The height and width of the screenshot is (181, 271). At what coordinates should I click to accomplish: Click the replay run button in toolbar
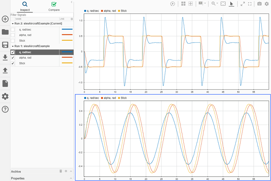(x=172, y=4)
